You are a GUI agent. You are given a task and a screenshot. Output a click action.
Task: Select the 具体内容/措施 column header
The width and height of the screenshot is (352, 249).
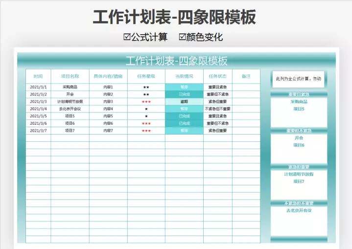tap(108, 76)
